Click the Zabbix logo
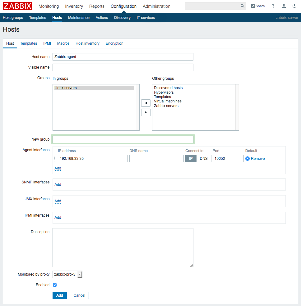Image resolution: width=301 pixels, height=306 pixels. (x=18, y=6)
